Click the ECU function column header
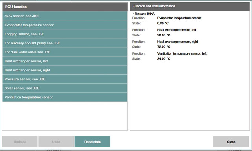The image size is (252, 151). pos(65,7)
